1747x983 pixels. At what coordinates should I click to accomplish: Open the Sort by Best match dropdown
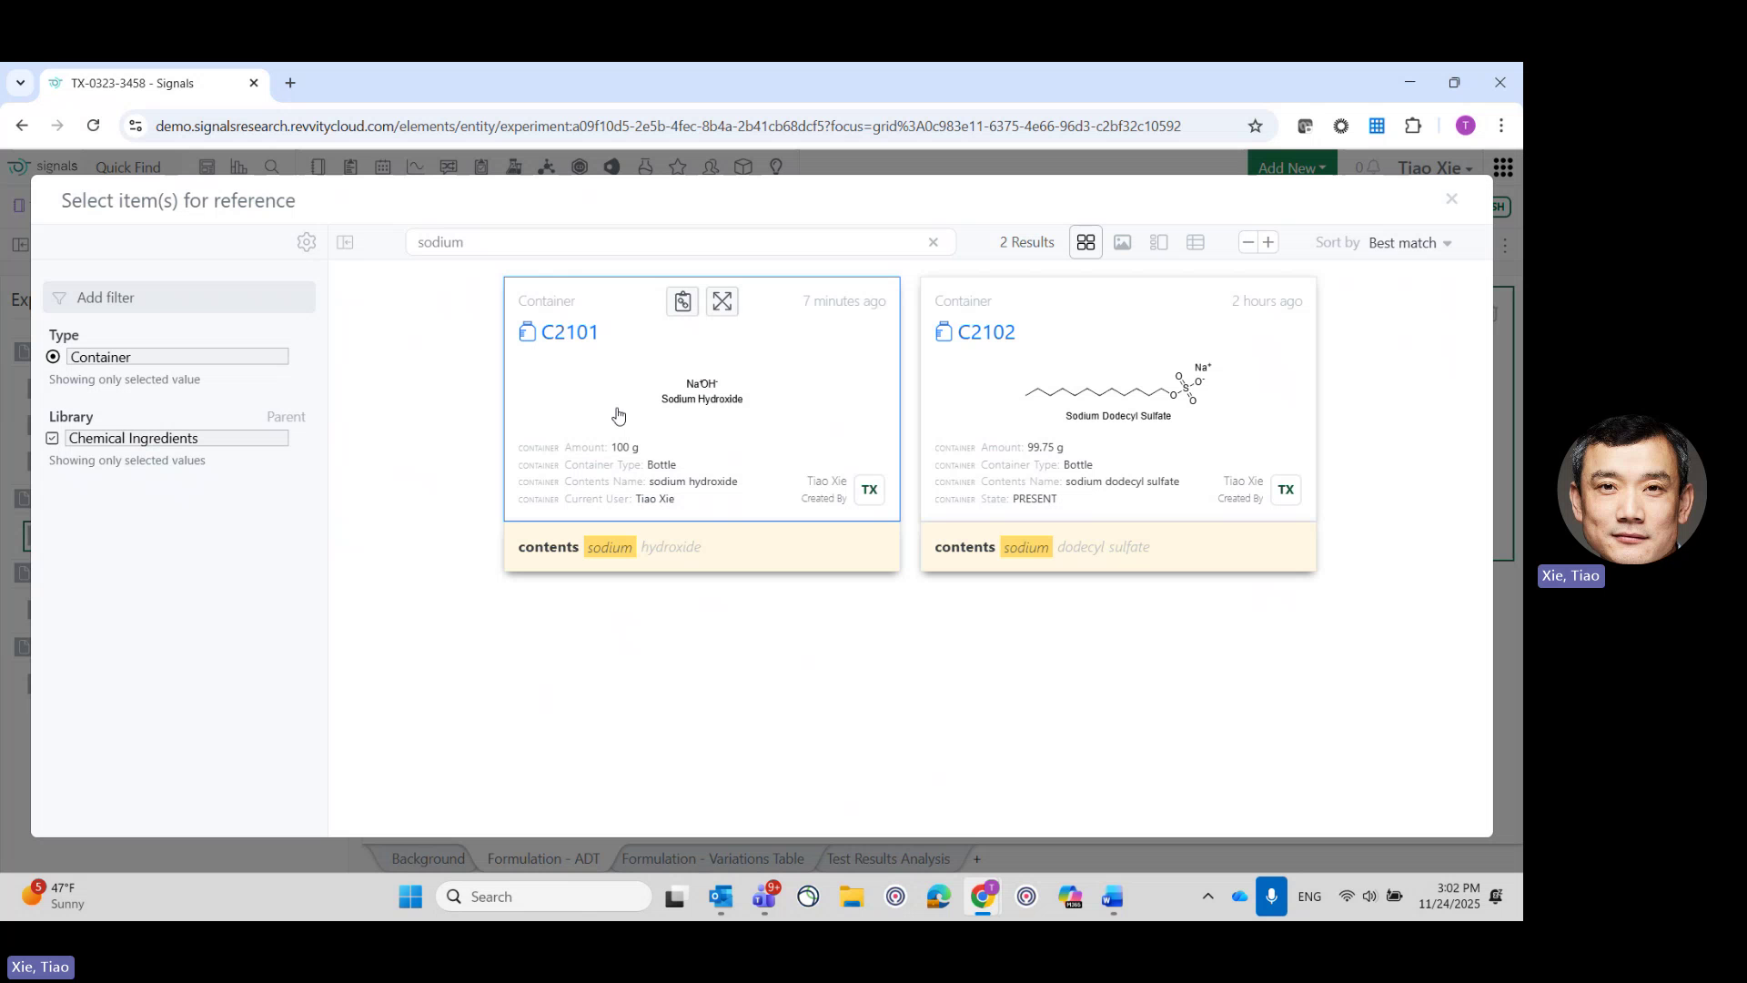tap(1409, 243)
